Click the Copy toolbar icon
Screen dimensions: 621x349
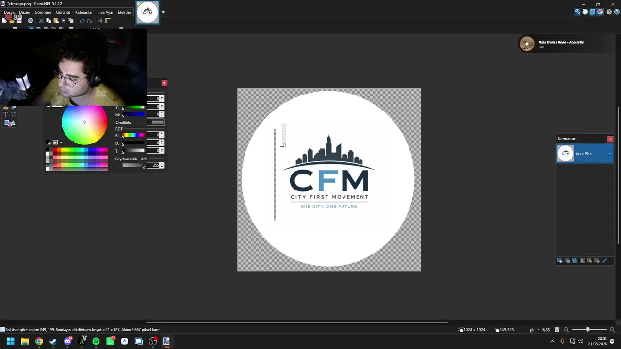(49, 21)
